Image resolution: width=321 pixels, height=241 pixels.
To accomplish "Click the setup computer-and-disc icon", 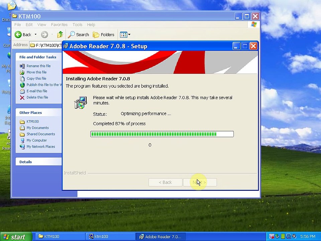I will pyautogui.click(x=81, y=102).
